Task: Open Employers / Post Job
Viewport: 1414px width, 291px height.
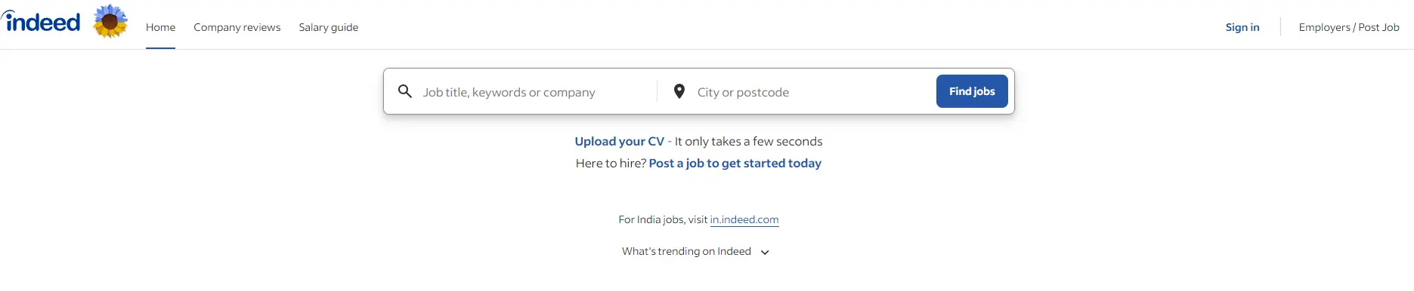Action: pos(1349,27)
